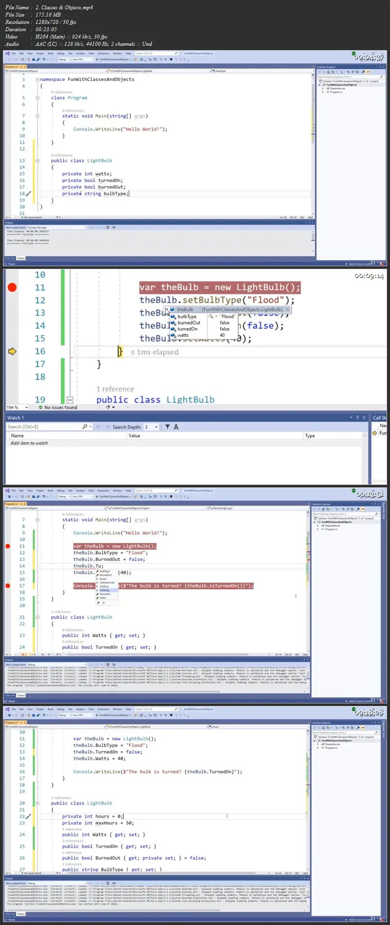Click the watts field in the data tip
The image size is (390, 925).
(183, 335)
